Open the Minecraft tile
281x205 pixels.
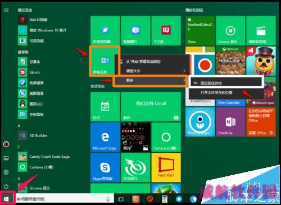[230, 61]
